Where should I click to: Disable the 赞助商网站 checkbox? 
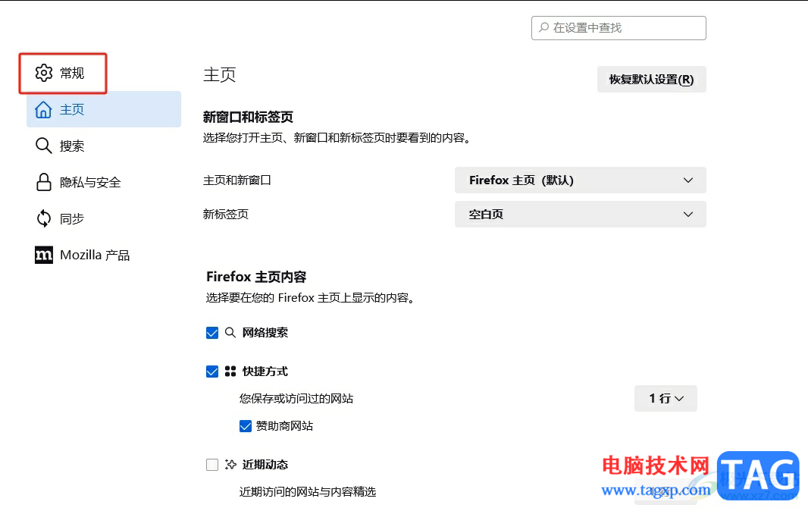pyautogui.click(x=246, y=426)
